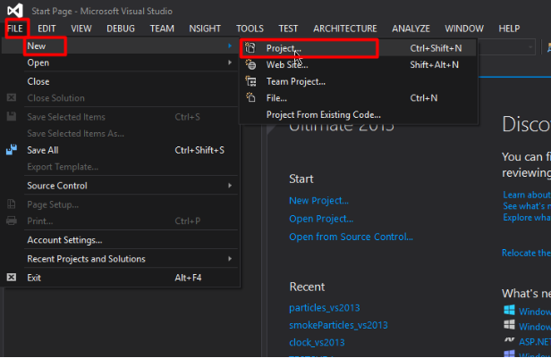
Task: Click Close in the File menu
Action: [x=120, y=81]
